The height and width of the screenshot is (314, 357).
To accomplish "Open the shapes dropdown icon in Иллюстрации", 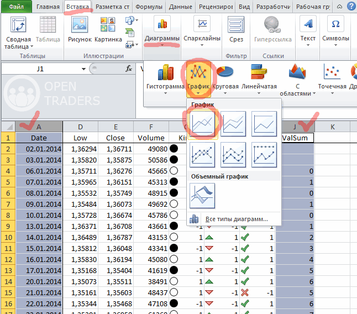I will [132, 20].
